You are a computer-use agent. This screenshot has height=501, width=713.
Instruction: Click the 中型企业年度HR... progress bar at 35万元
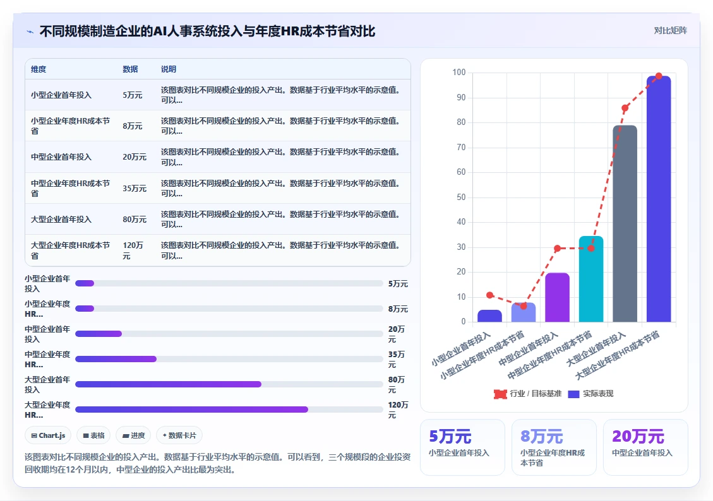[229, 359]
